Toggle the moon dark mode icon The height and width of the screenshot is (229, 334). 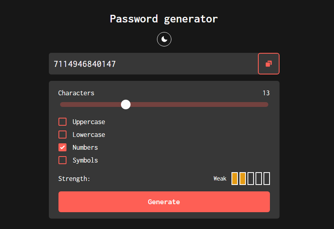pos(164,39)
